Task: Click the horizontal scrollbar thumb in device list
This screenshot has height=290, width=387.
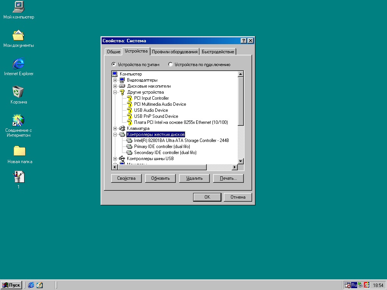Action: click(162, 167)
